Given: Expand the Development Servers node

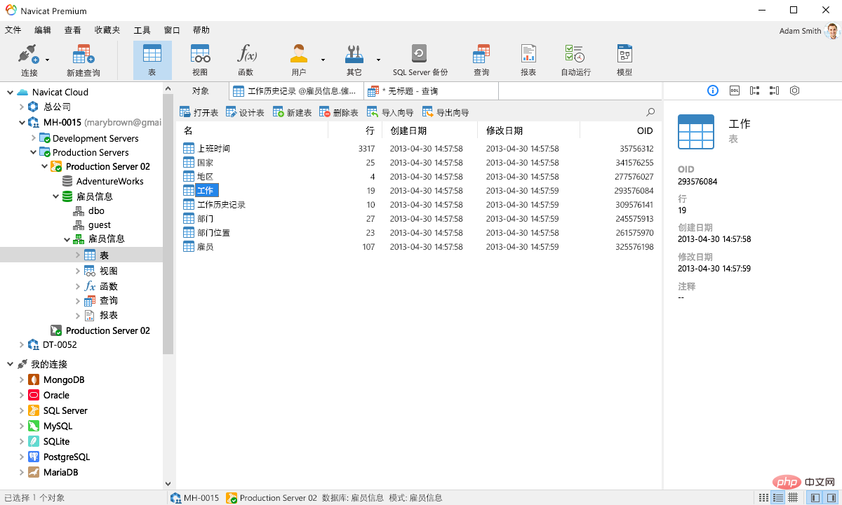Looking at the screenshot, I should pyautogui.click(x=32, y=138).
